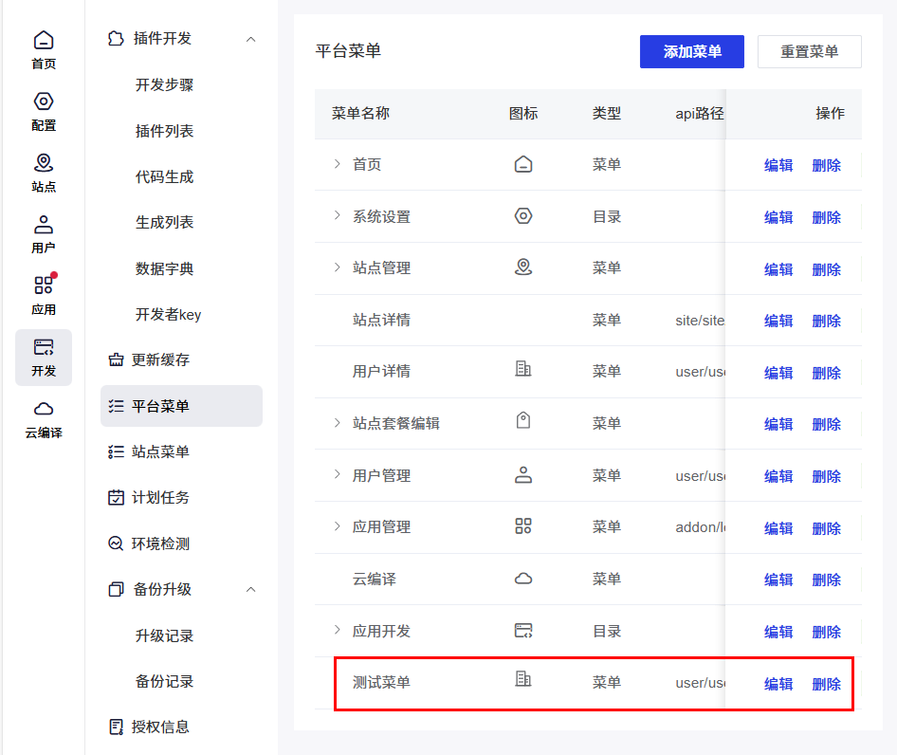Go to 代码生成 in the submenu

(164, 176)
